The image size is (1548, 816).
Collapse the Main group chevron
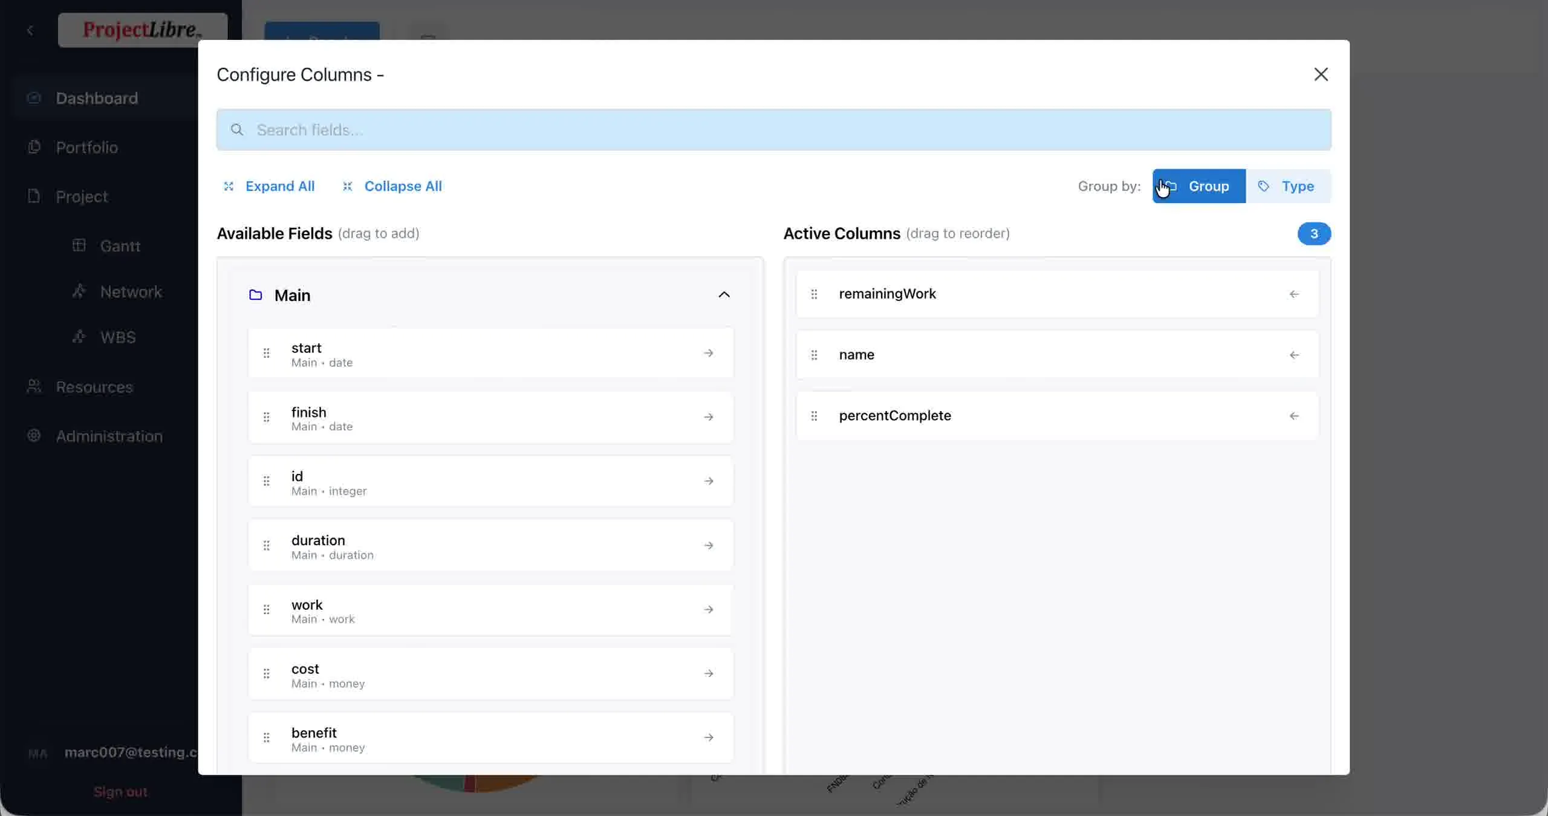[x=724, y=295]
